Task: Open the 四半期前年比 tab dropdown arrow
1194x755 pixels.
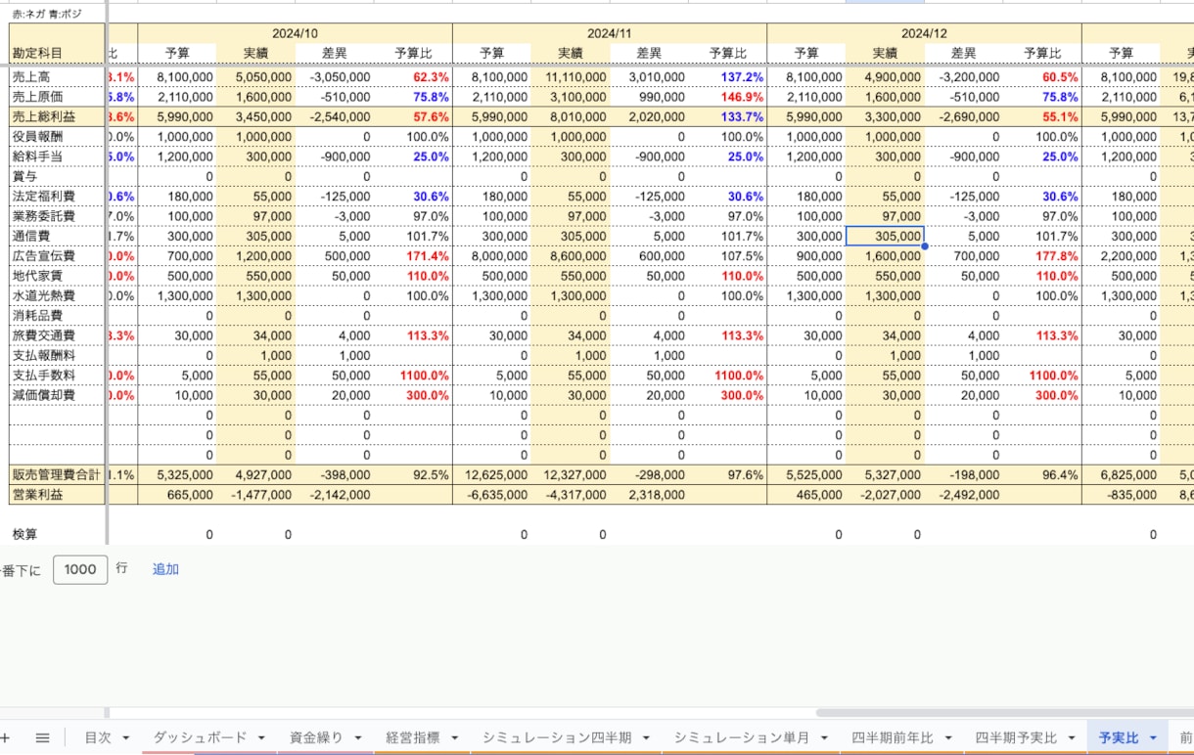Action: point(947,738)
